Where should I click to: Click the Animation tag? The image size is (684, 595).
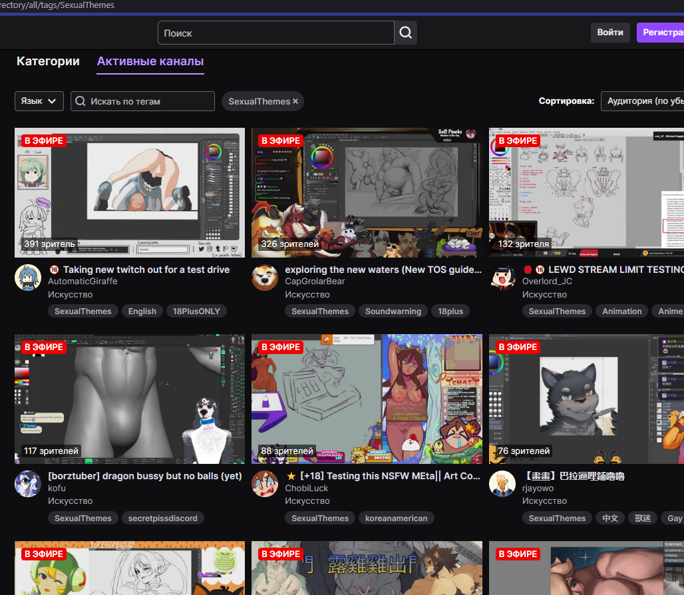click(622, 311)
